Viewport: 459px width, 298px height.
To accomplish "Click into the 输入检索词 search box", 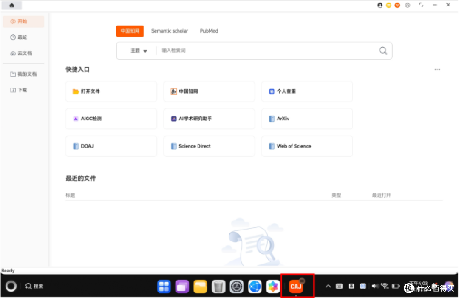I will click(268, 51).
